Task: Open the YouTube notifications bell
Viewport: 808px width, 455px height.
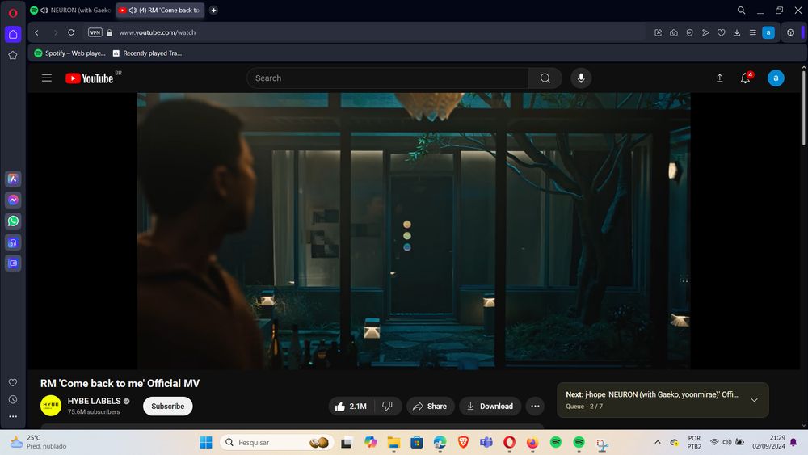Action: pyautogui.click(x=746, y=78)
